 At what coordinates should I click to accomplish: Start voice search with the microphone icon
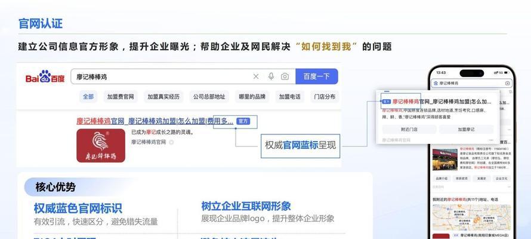(x=271, y=76)
